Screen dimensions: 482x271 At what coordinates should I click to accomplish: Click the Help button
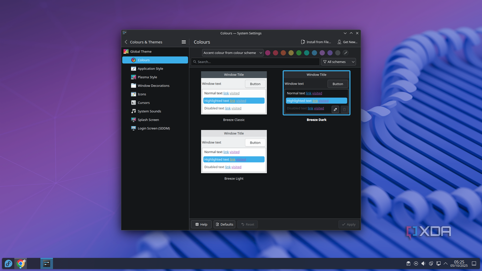tap(201, 224)
